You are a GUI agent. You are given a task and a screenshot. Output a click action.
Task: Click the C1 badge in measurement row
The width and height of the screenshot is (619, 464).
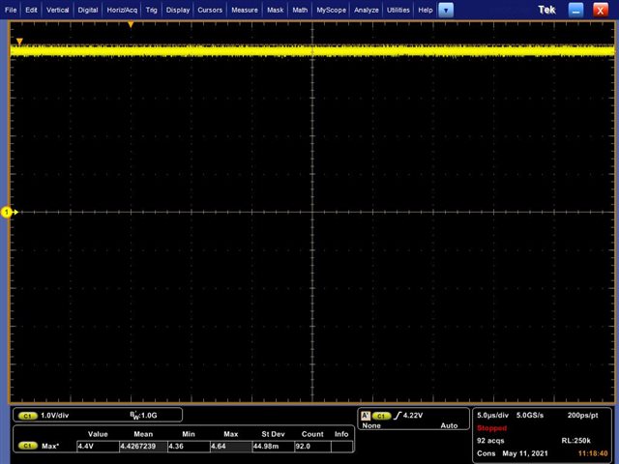28,447
